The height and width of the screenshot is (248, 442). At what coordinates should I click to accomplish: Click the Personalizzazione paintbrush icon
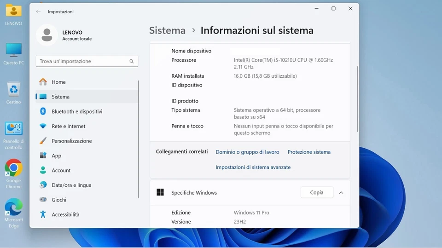click(x=43, y=141)
